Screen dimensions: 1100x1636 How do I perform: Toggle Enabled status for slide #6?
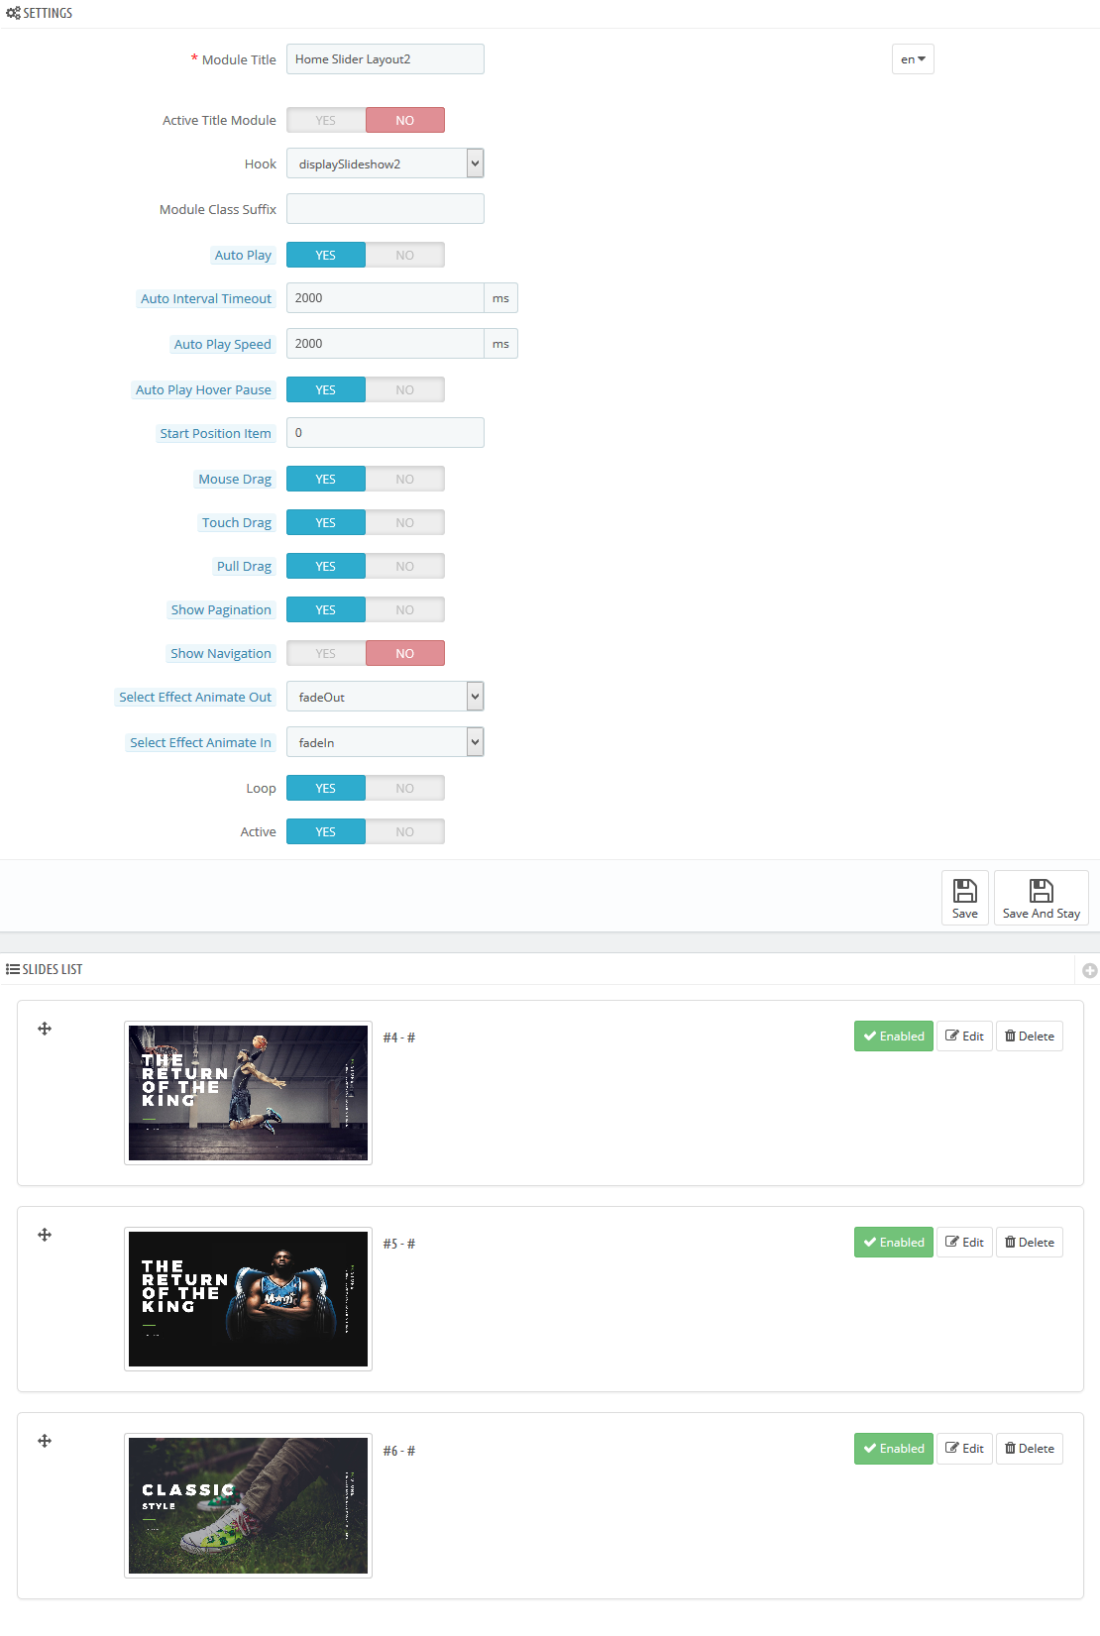893,1449
